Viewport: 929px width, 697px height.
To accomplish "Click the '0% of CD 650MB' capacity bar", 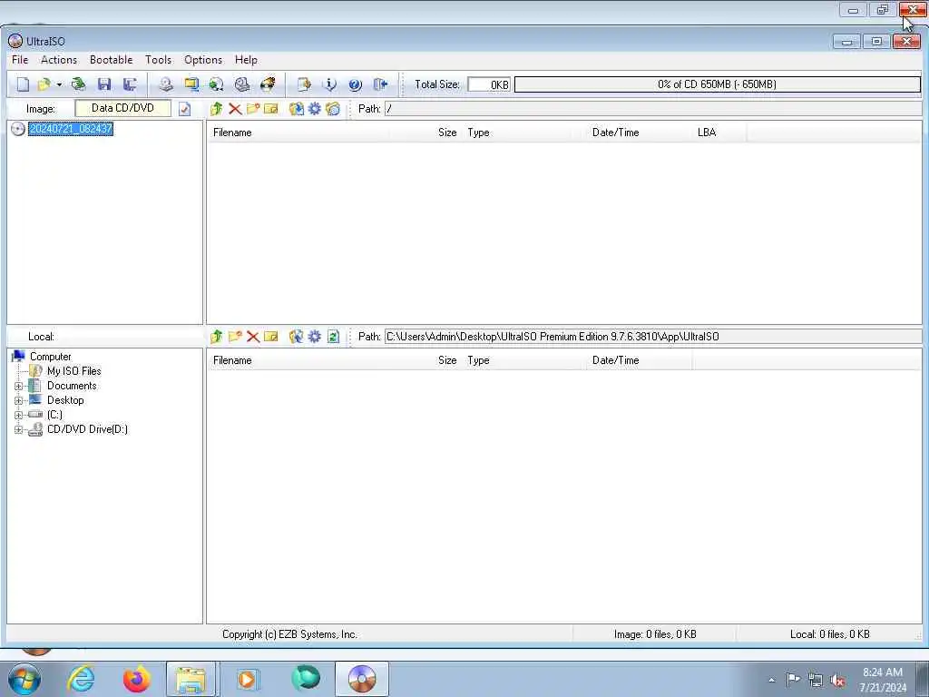I will (718, 84).
